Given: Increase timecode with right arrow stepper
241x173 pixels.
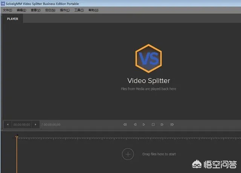Looking at the screenshot, I should point(36,124).
